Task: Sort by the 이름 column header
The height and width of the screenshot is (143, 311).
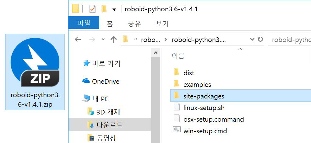Action: [178, 56]
